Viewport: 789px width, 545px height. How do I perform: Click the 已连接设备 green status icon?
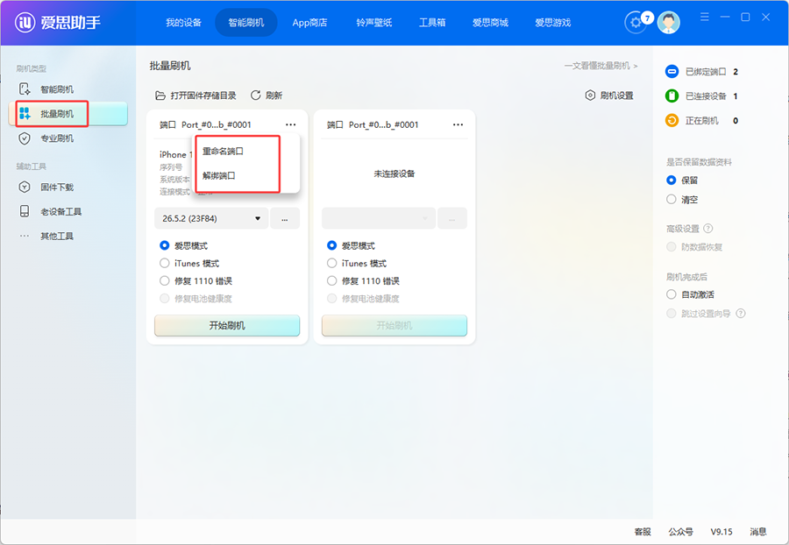pyautogui.click(x=672, y=96)
